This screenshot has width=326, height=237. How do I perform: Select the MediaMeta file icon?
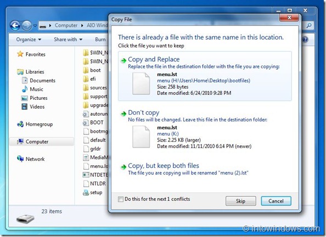click(86, 157)
